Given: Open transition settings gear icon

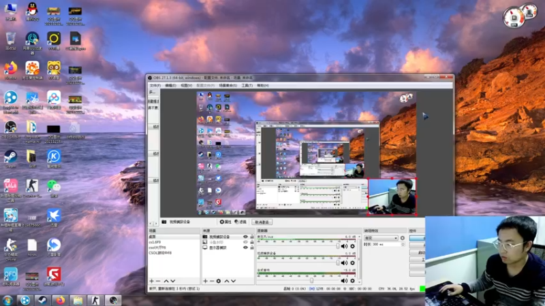Looking at the screenshot, I should point(403,238).
